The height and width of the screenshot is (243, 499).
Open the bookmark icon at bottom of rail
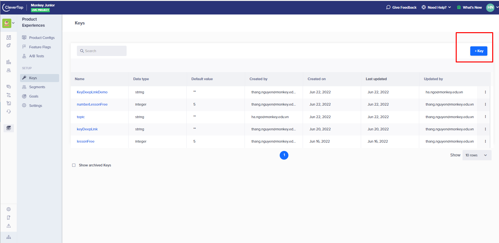pos(9,218)
